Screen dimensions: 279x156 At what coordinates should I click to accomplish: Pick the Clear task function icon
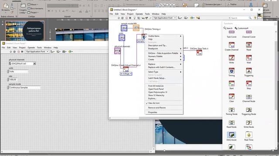tap(231, 96)
